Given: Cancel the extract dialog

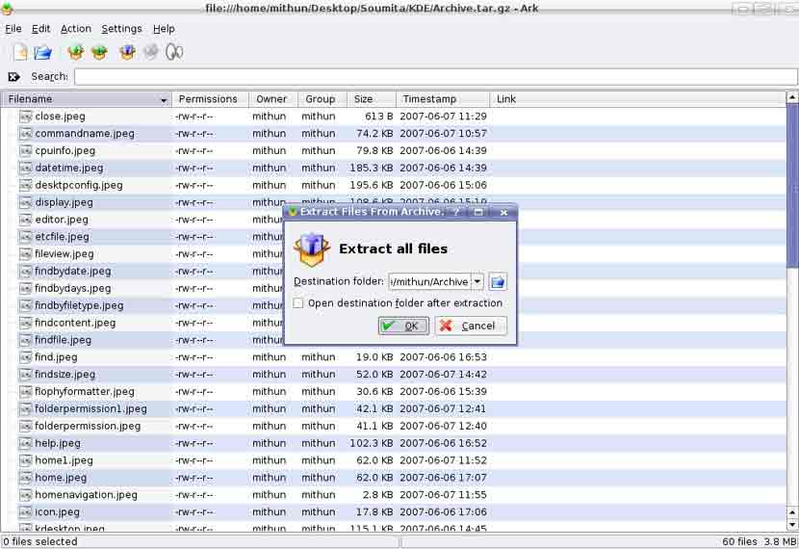Looking at the screenshot, I should (471, 327).
